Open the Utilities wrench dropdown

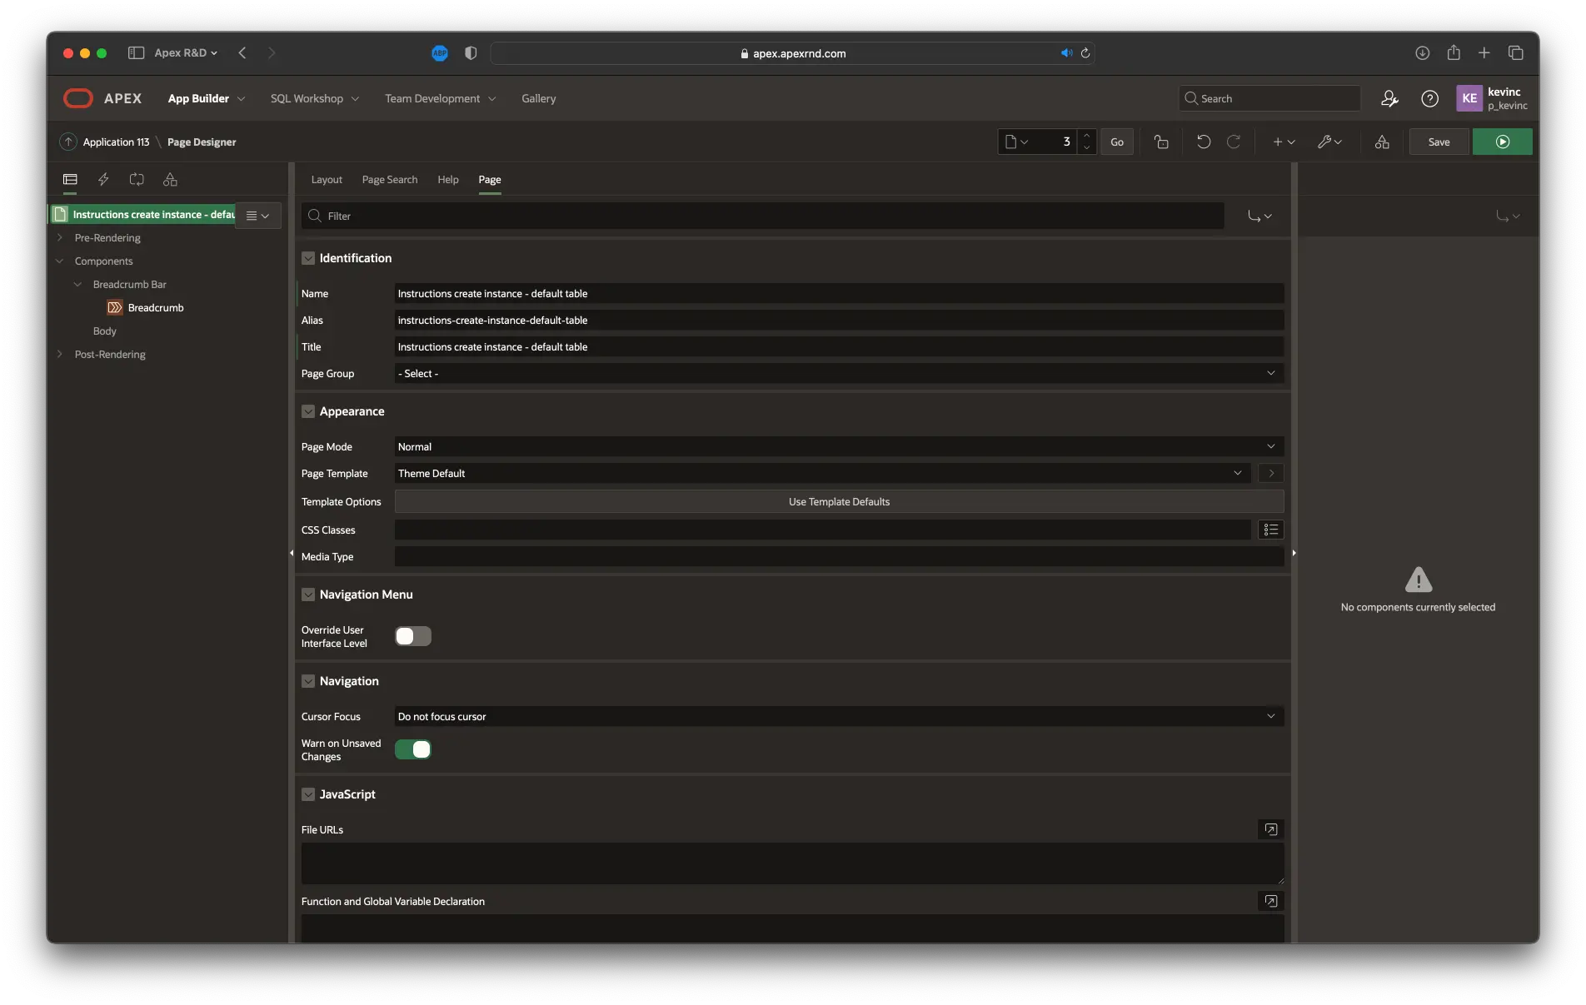pyautogui.click(x=1329, y=142)
